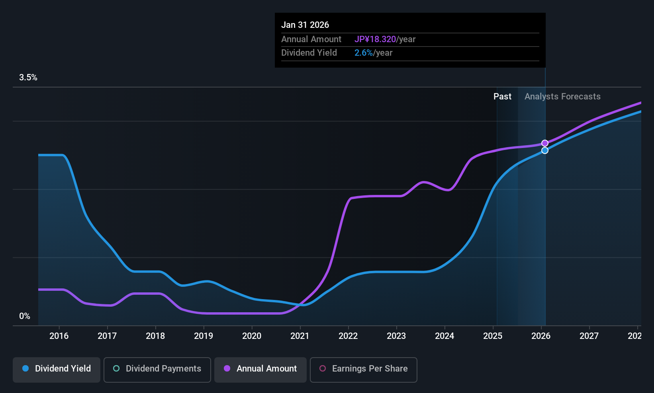Click the 2025 x-axis year label
The height and width of the screenshot is (393, 654).
tap(493, 336)
